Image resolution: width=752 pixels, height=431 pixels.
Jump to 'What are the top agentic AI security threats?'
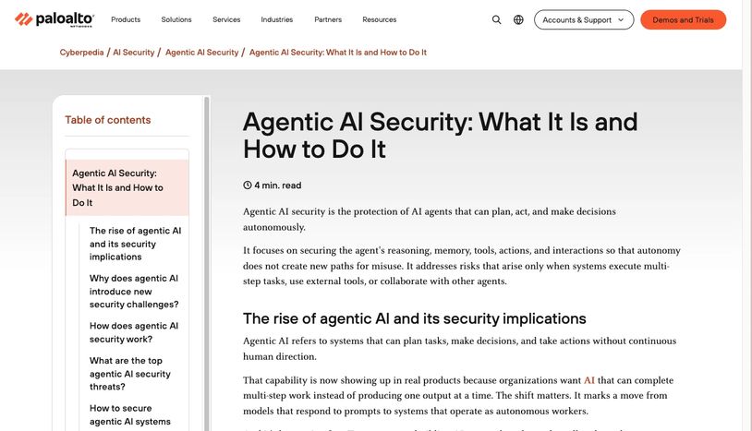click(x=130, y=374)
